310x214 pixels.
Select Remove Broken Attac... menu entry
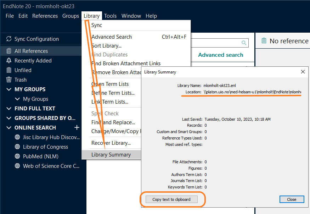click(x=112, y=72)
